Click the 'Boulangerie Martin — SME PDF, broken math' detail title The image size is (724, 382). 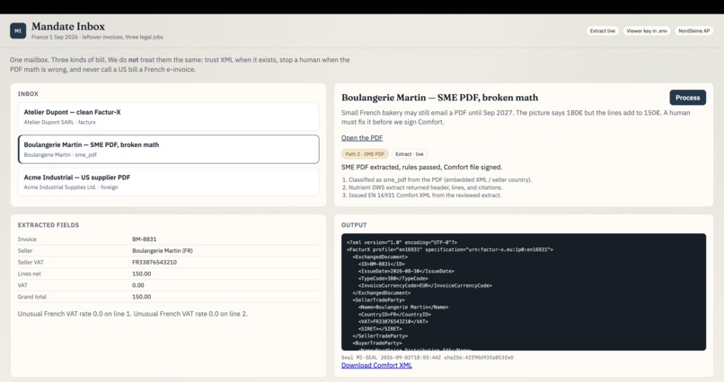[439, 98]
